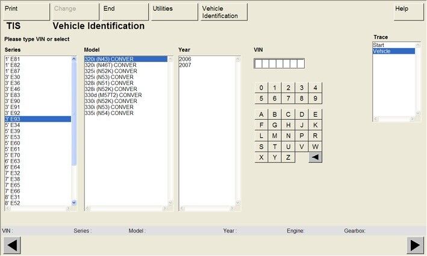
Task: Open the Vehicle Identification toolbar button
Action: (x=223, y=11)
